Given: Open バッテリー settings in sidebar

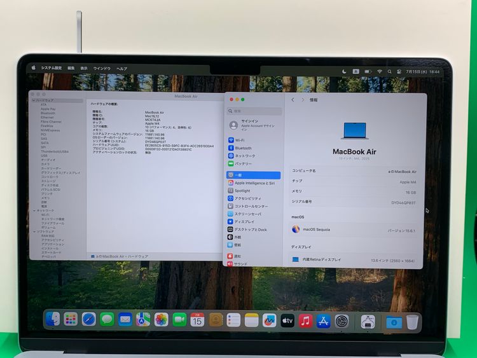Looking at the screenshot, I should coord(240,163).
